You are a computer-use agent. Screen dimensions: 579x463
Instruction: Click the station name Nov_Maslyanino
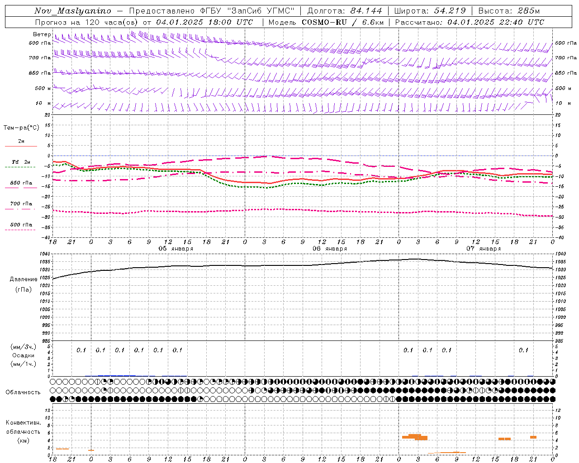click(x=73, y=11)
